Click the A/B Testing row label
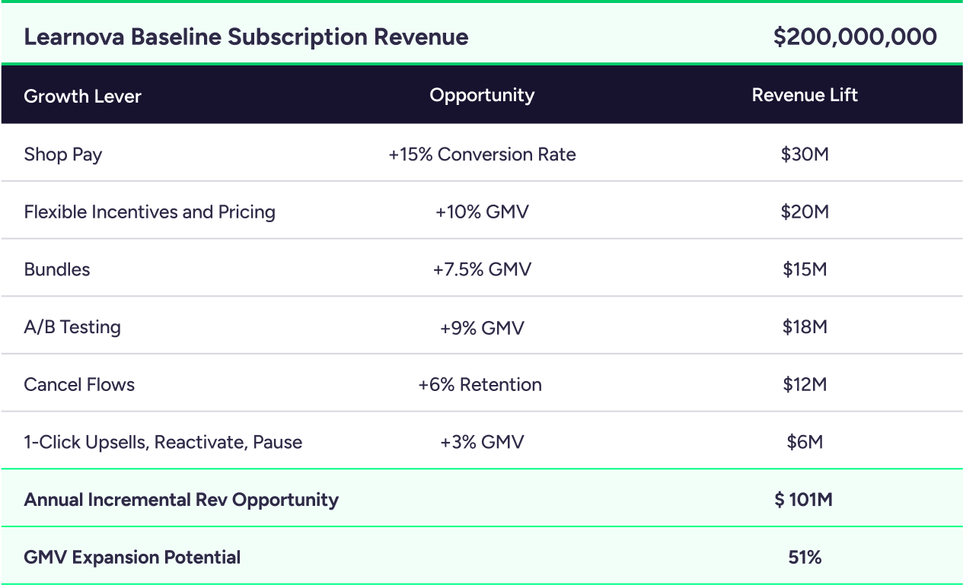This screenshot has width=963, height=585. [72, 327]
